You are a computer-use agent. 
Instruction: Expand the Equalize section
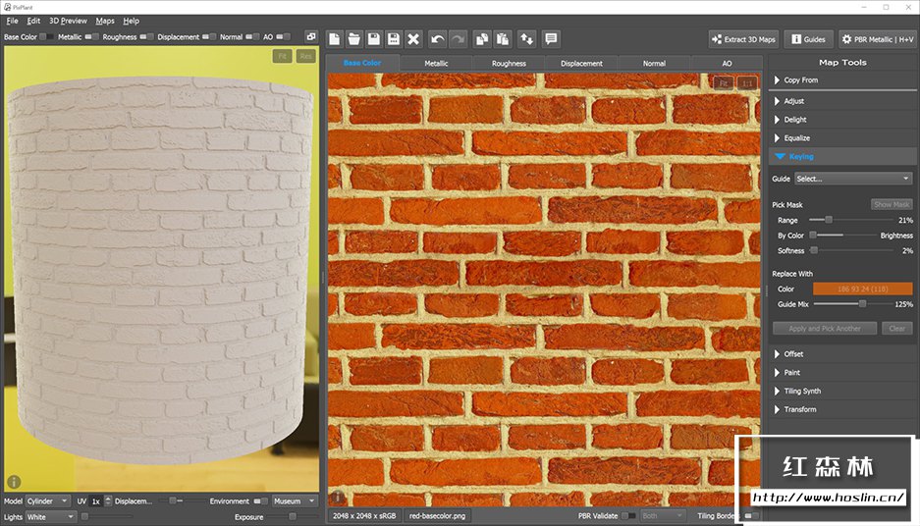pyautogui.click(x=842, y=138)
